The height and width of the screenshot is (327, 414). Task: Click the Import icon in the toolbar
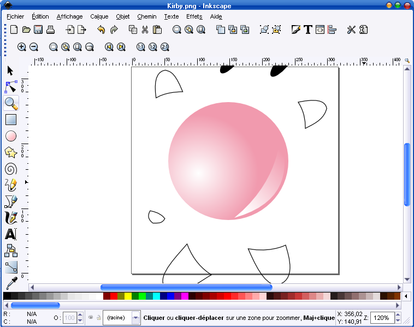point(70,29)
